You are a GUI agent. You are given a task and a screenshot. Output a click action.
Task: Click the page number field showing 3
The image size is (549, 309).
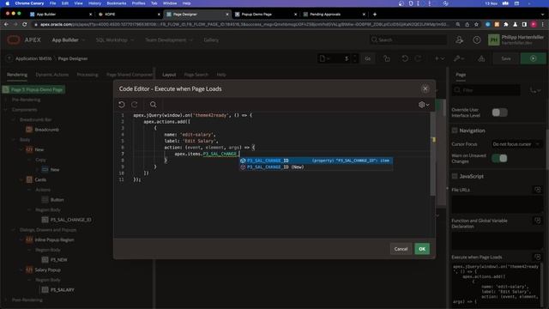[x=341, y=58]
